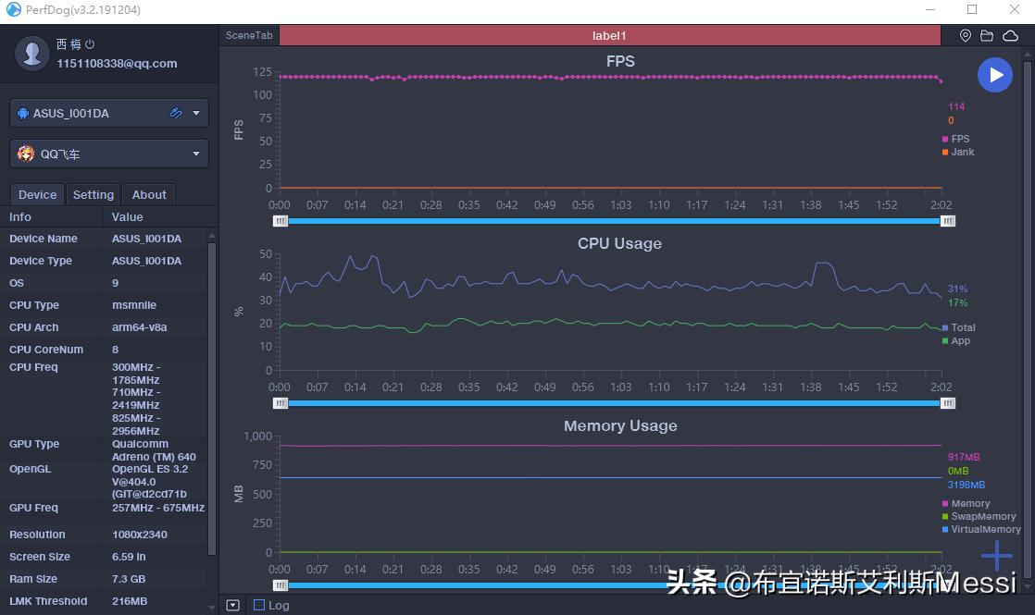This screenshot has height=615, width=1035.
Task: Select the location pin icon near cloud
Action: [x=965, y=35]
